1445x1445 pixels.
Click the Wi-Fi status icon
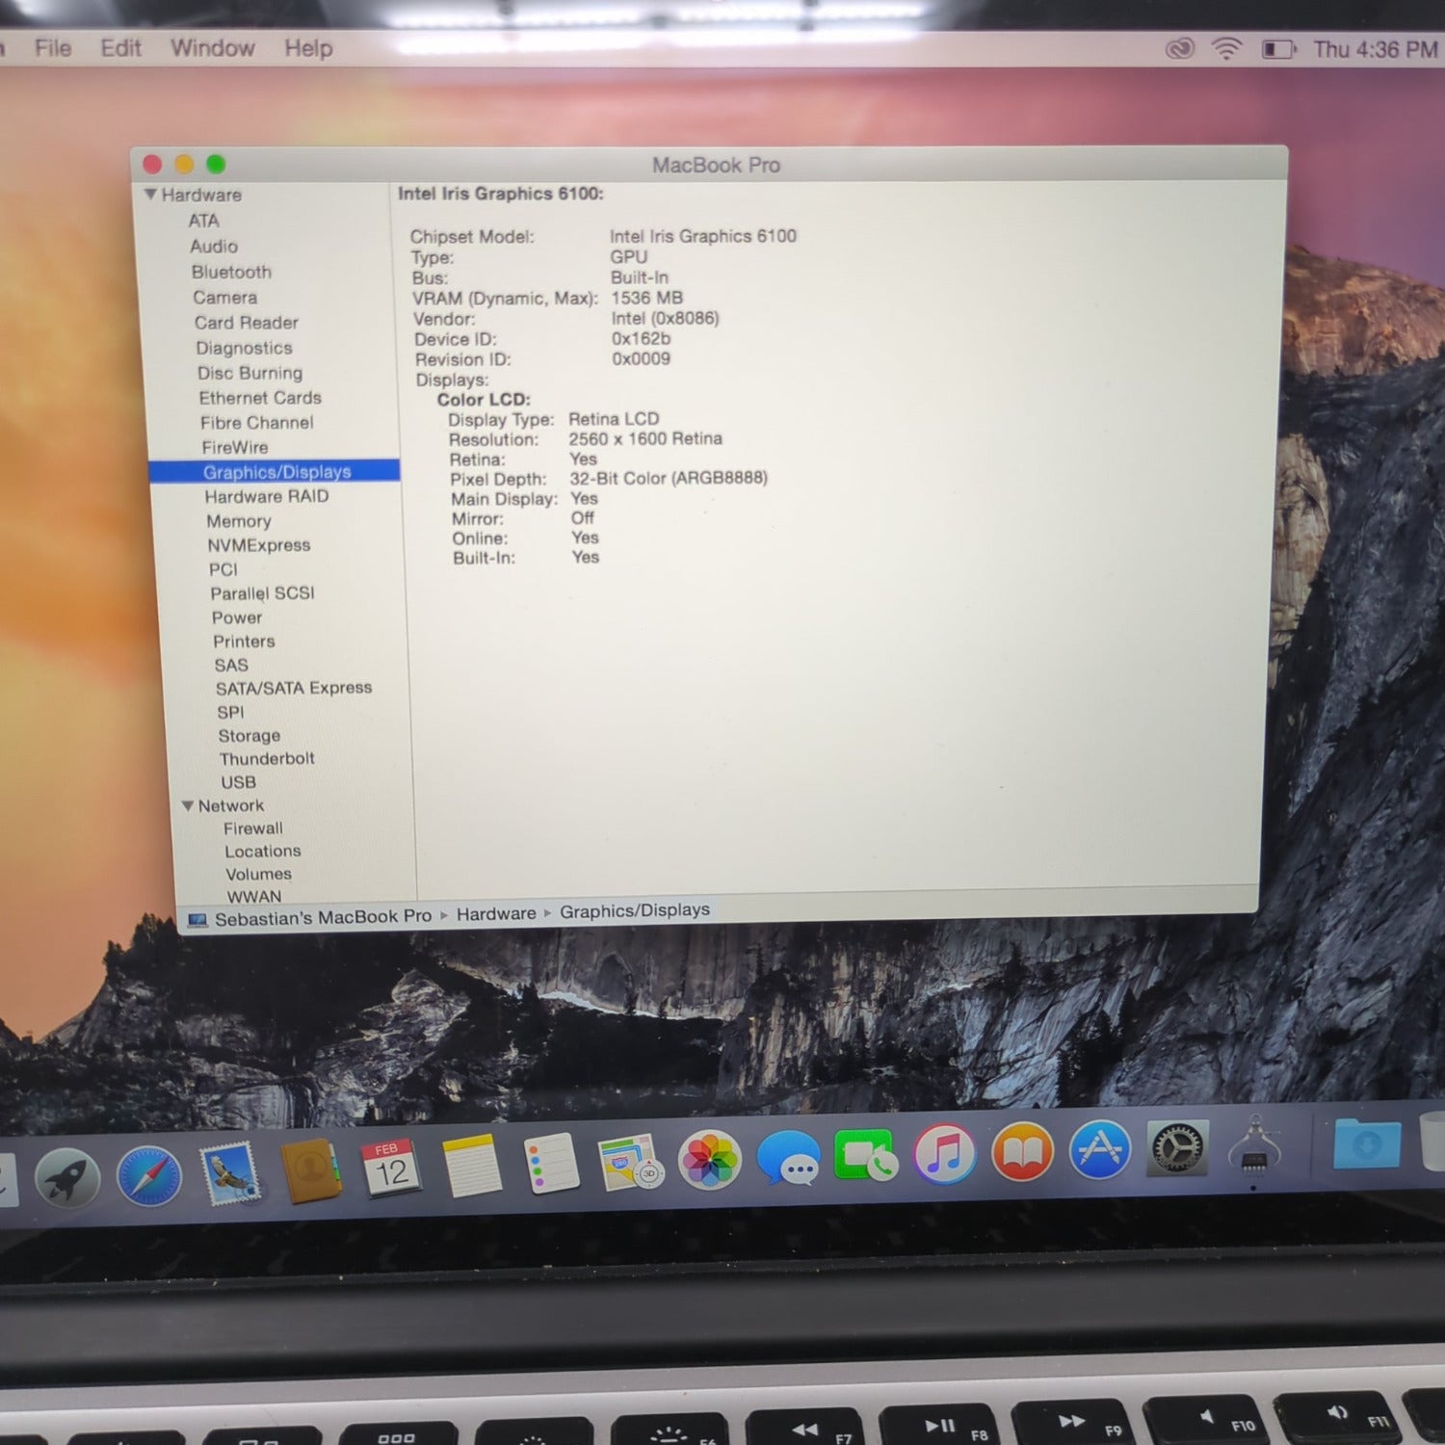pos(1225,48)
